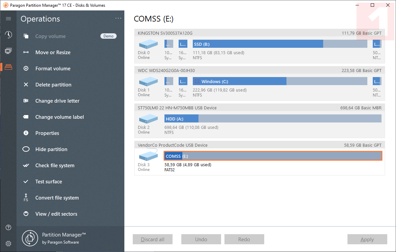The height and width of the screenshot is (252, 396).
Task: Click the Properties info icon
Action: click(x=26, y=133)
